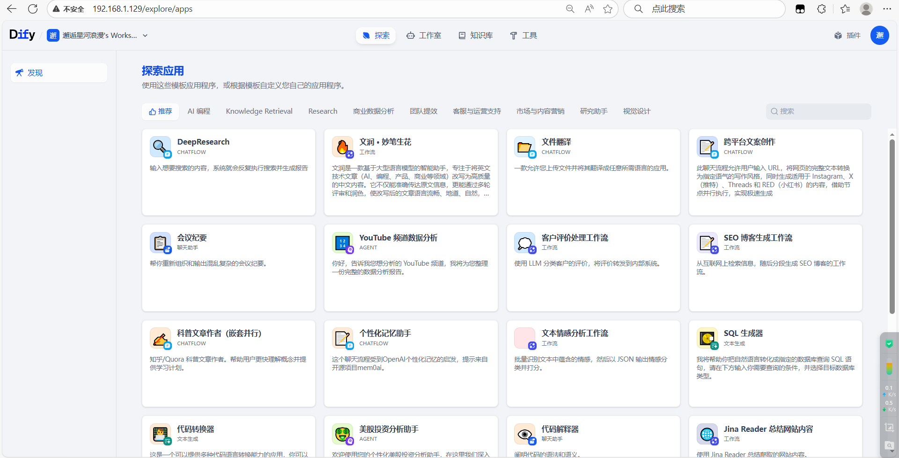The height and width of the screenshot is (458, 899).
Task: Click the zoom magnifier icon in address bar
Action: [x=570, y=9]
